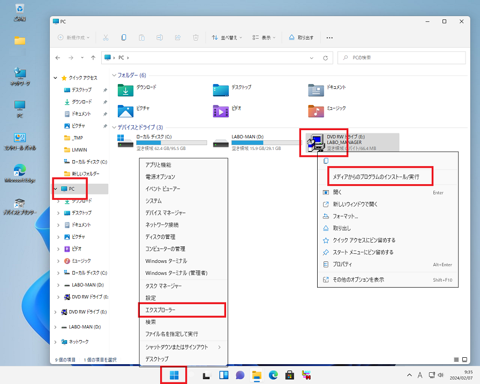Open File Explorer from the taskbar
This screenshot has width=480, height=384.
point(257,375)
